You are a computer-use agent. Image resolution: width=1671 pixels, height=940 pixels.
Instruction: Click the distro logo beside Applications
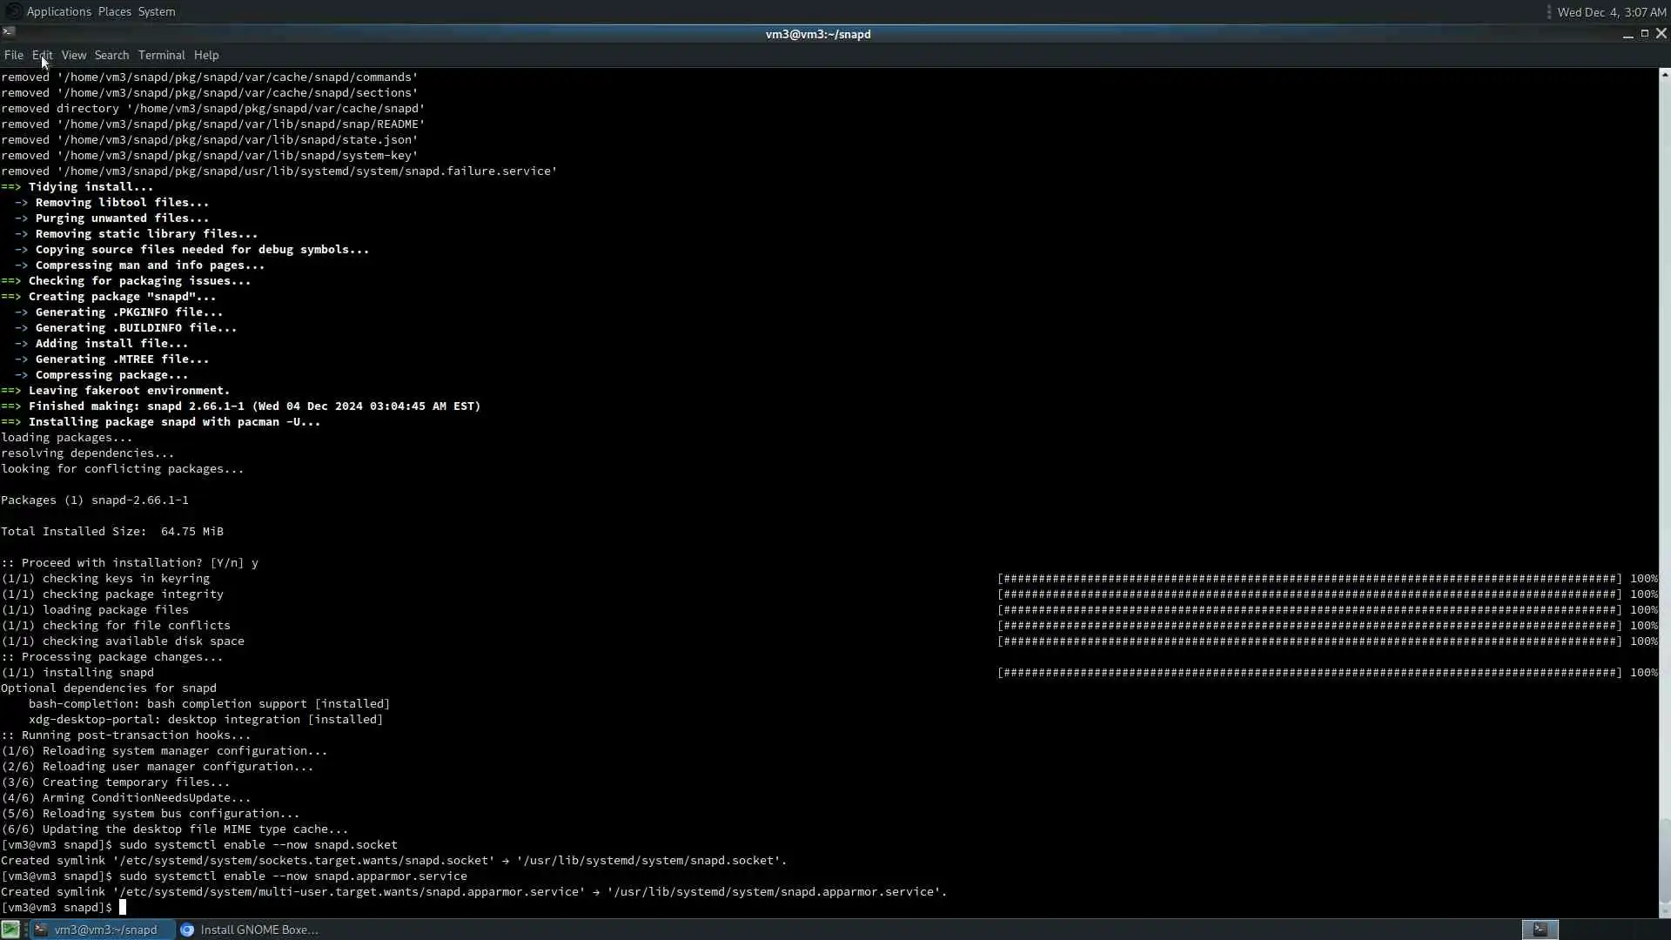(x=13, y=11)
